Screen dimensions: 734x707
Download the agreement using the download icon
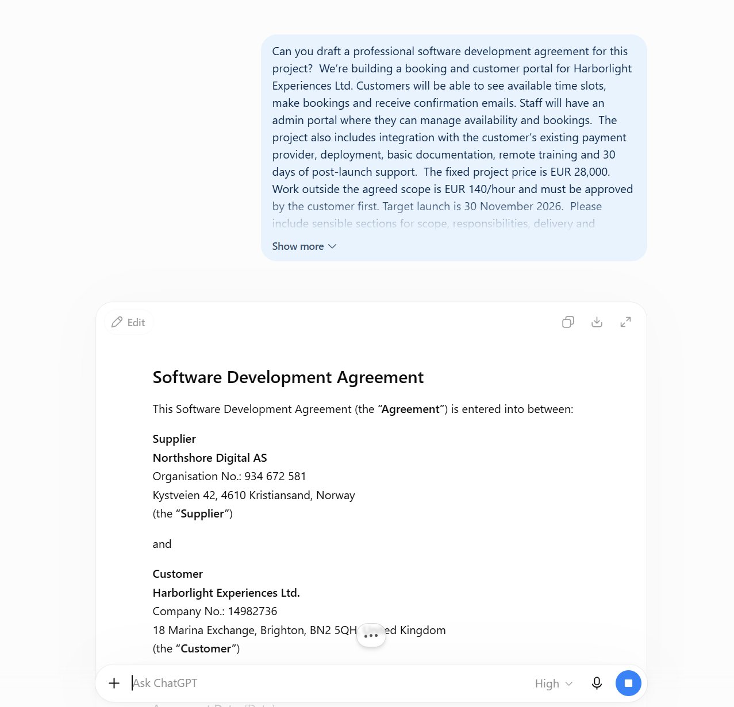pyautogui.click(x=597, y=322)
